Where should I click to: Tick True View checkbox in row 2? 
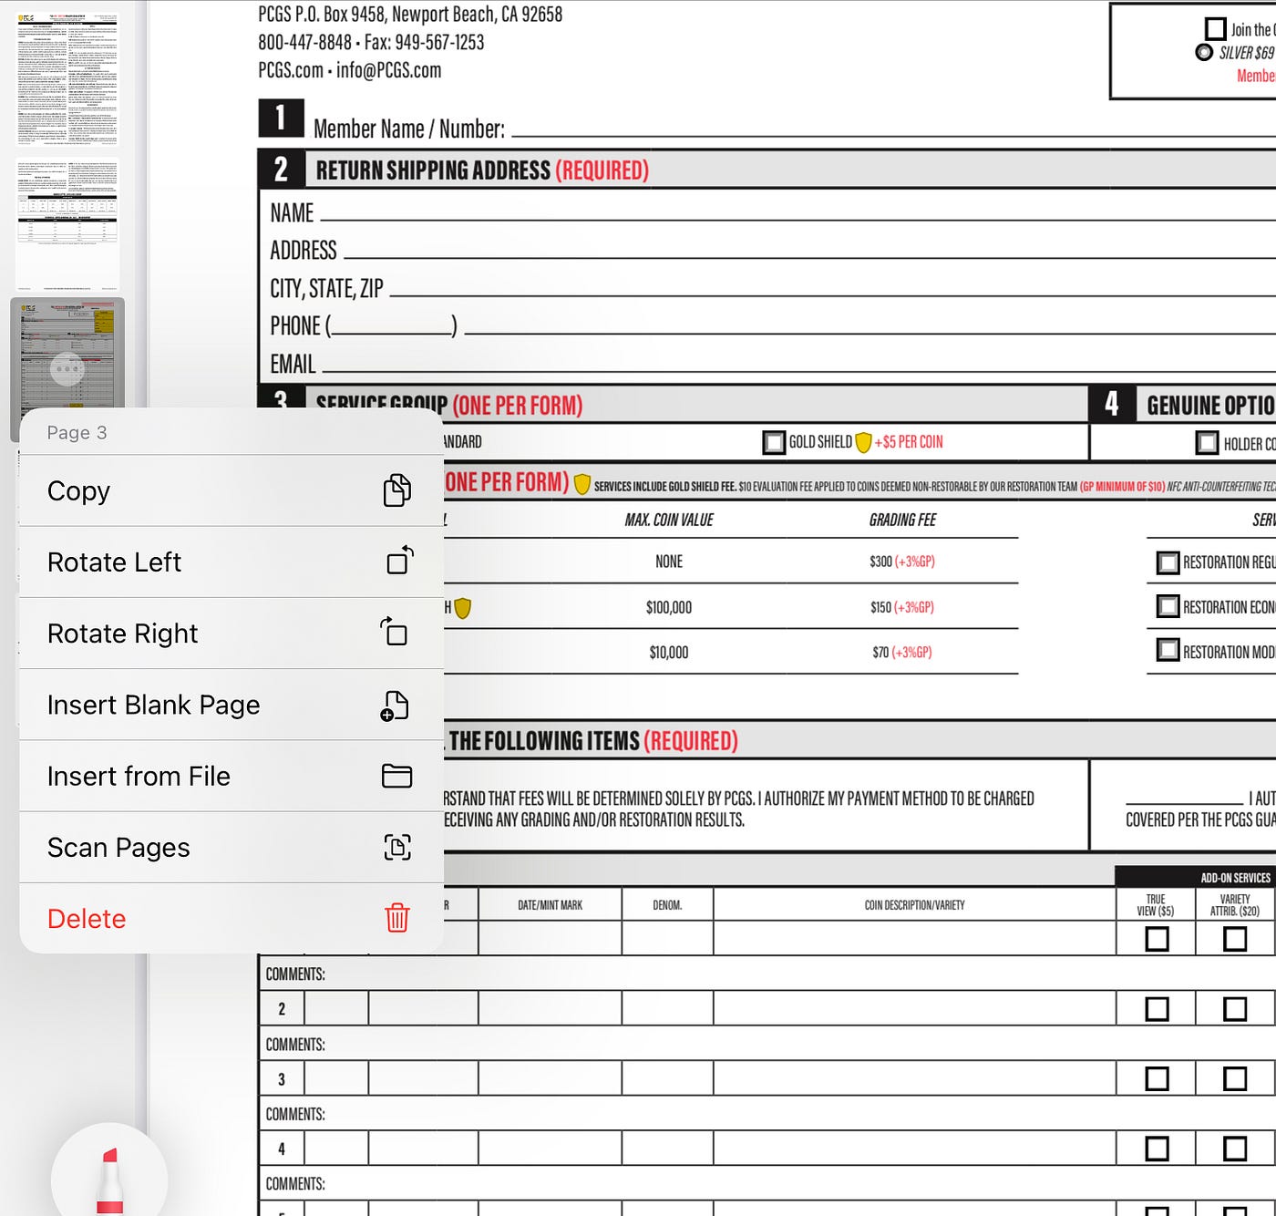(x=1157, y=1009)
